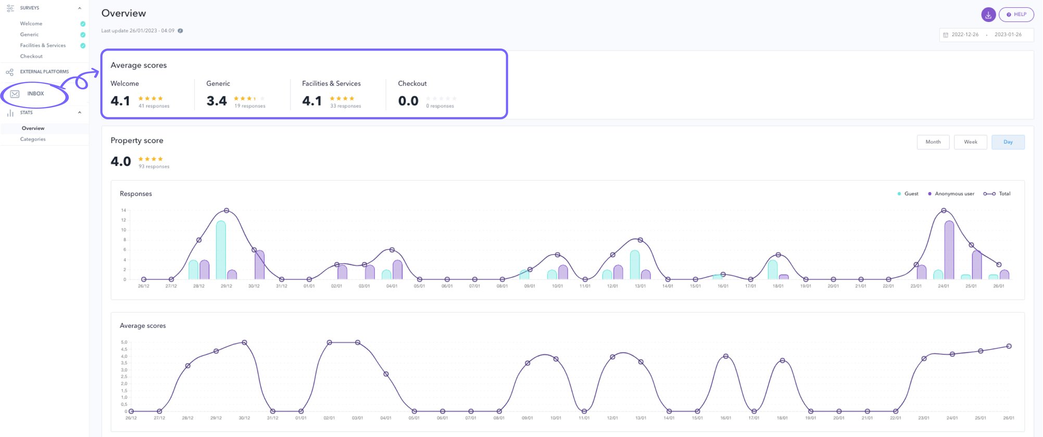
Task: Go to Inbox
Action: tap(35, 94)
